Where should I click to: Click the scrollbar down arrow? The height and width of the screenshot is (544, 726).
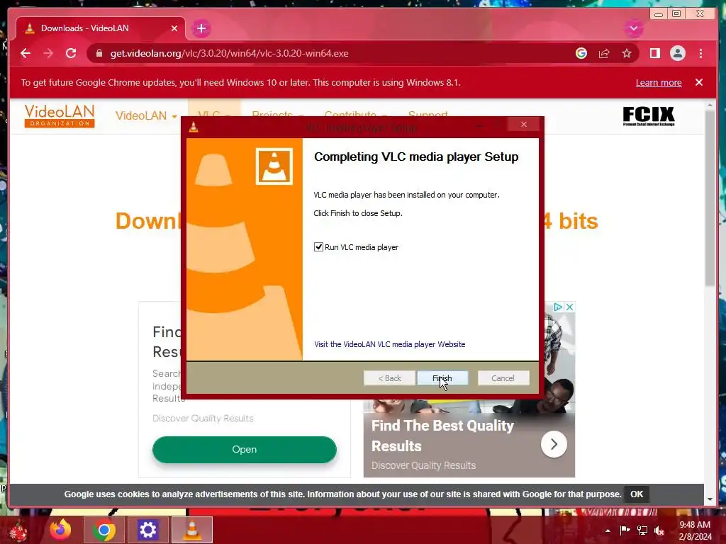(x=710, y=499)
